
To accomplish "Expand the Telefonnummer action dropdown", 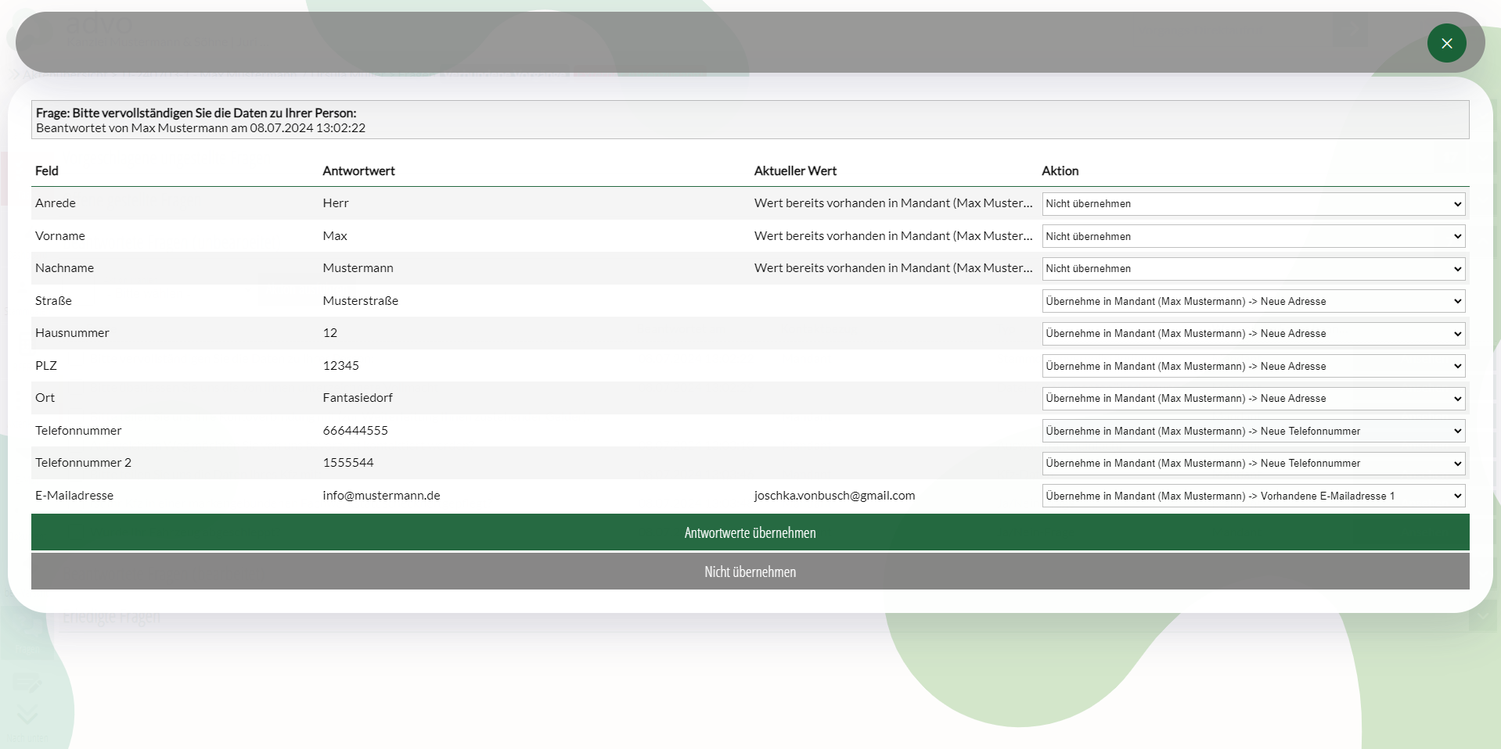I will point(1253,431).
